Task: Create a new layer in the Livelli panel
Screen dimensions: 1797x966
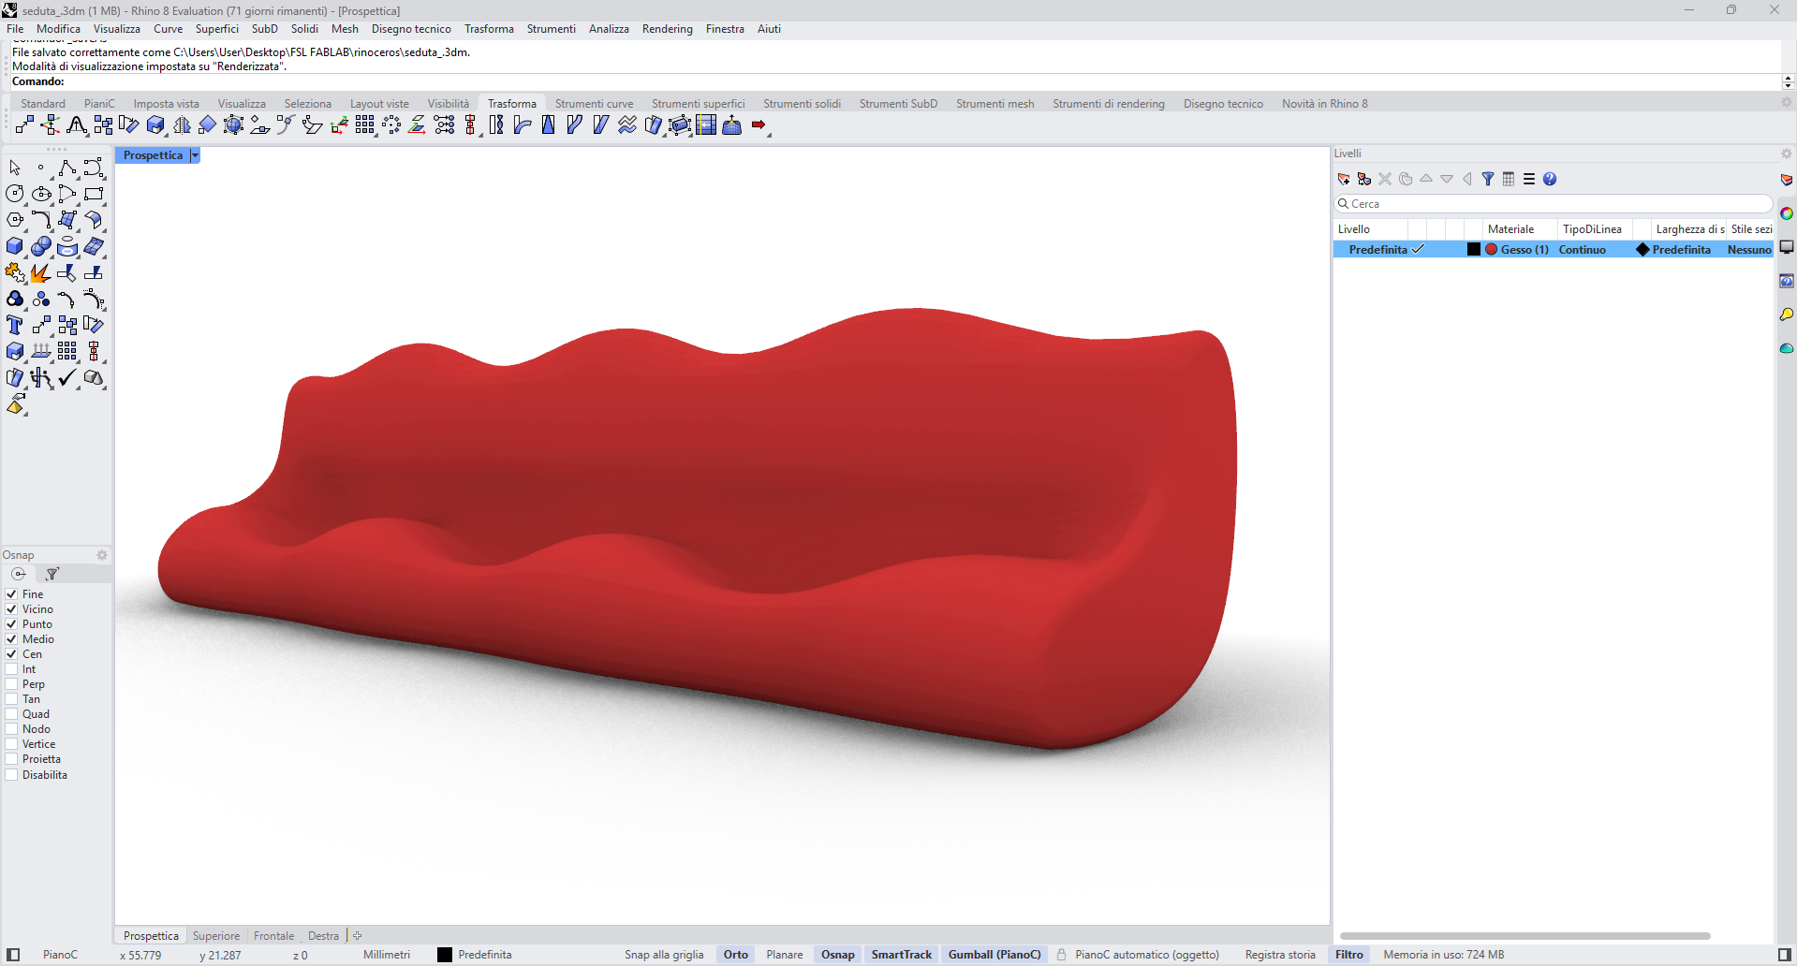Action: point(1344,179)
